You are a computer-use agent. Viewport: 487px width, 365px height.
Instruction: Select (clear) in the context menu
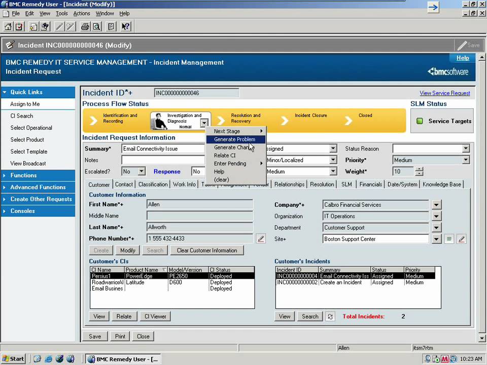[236, 179]
